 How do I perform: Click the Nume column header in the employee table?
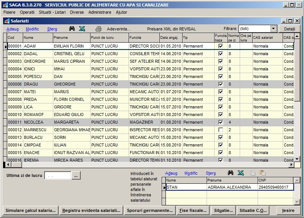click(x=38, y=38)
